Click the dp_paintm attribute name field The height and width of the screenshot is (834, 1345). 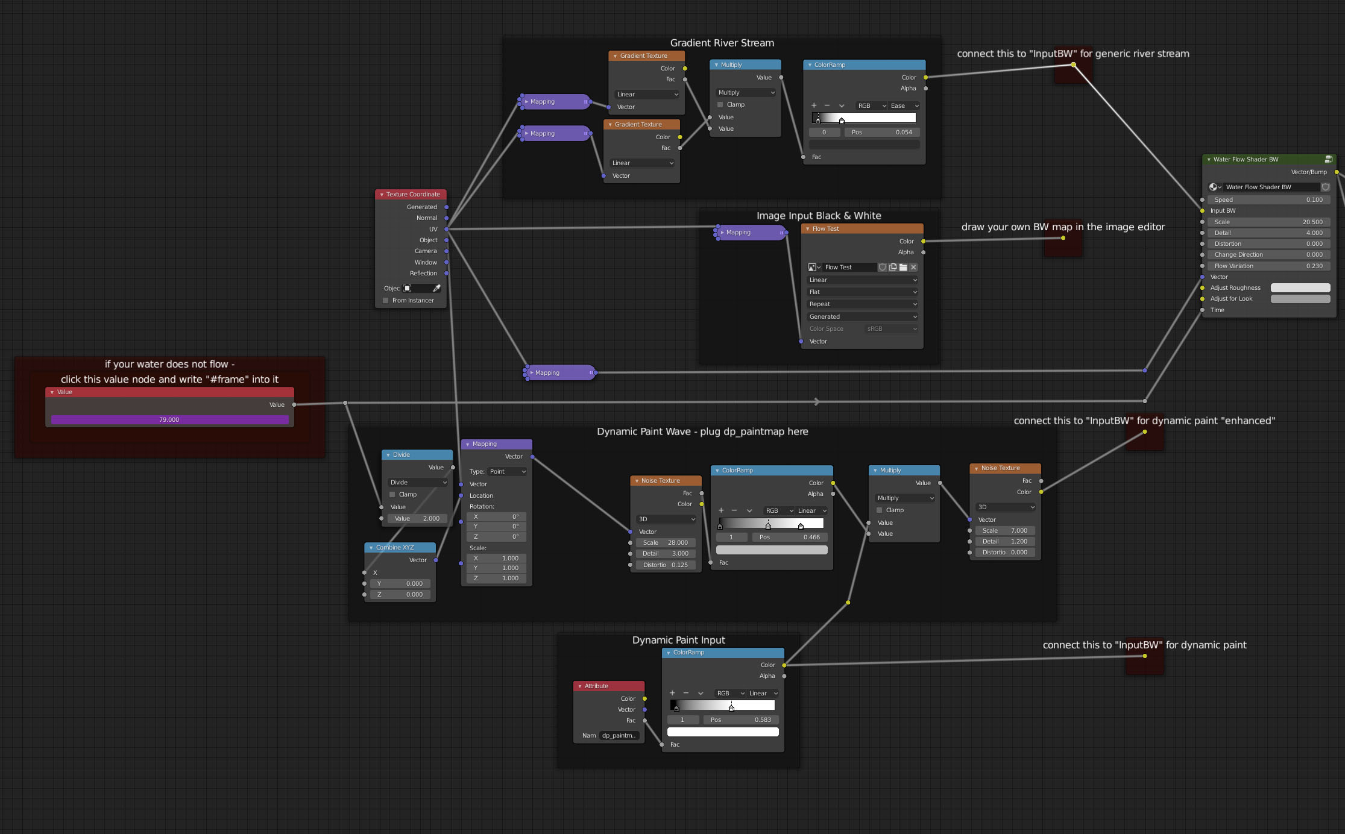click(619, 736)
